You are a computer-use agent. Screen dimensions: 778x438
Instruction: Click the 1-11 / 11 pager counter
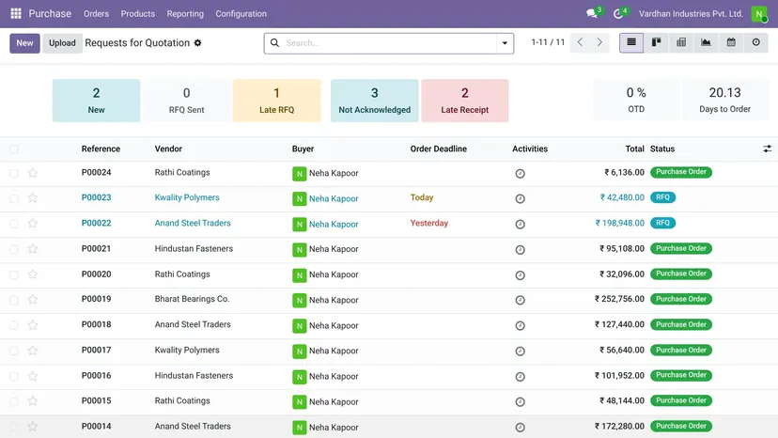point(548,42)
